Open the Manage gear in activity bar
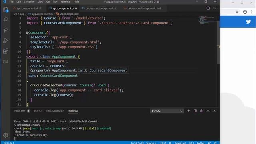Viewport: 256px width, 144px height. click(x=6, y=135)
